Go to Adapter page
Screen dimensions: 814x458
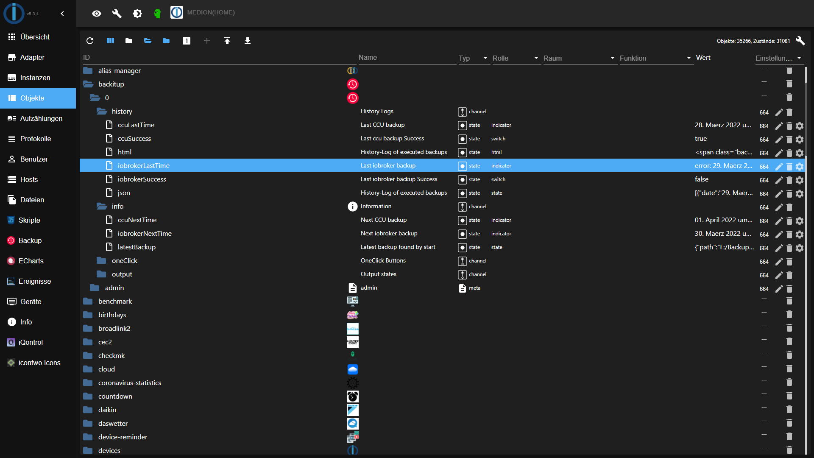point(38,57)
